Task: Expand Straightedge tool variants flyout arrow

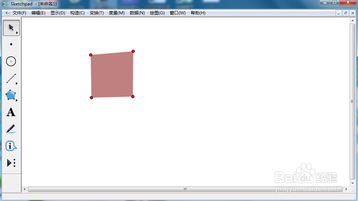Action: tap(17, 83)
